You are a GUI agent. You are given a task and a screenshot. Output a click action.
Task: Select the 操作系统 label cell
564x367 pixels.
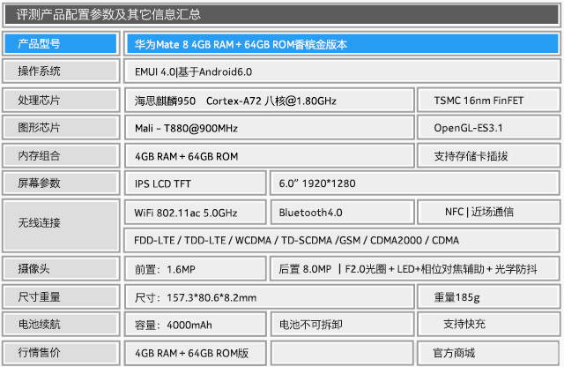click(61, 71)
